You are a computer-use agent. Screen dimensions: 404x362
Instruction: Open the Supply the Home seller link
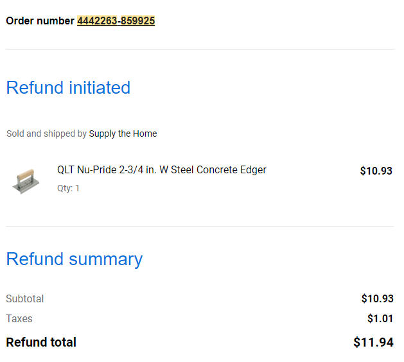123,134
